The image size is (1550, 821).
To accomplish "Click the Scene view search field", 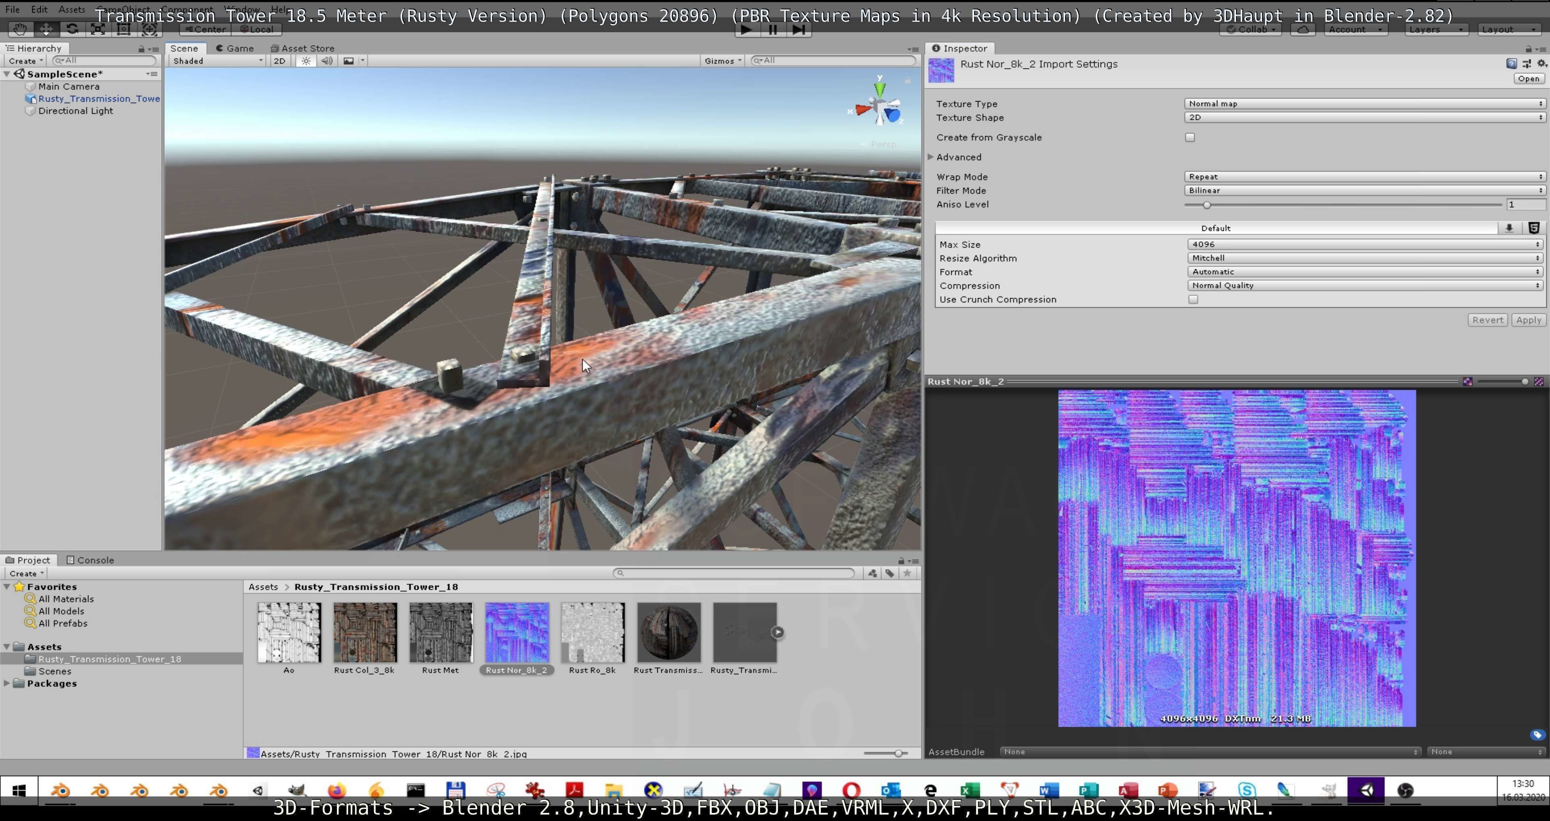I will (x=833, y=60).
